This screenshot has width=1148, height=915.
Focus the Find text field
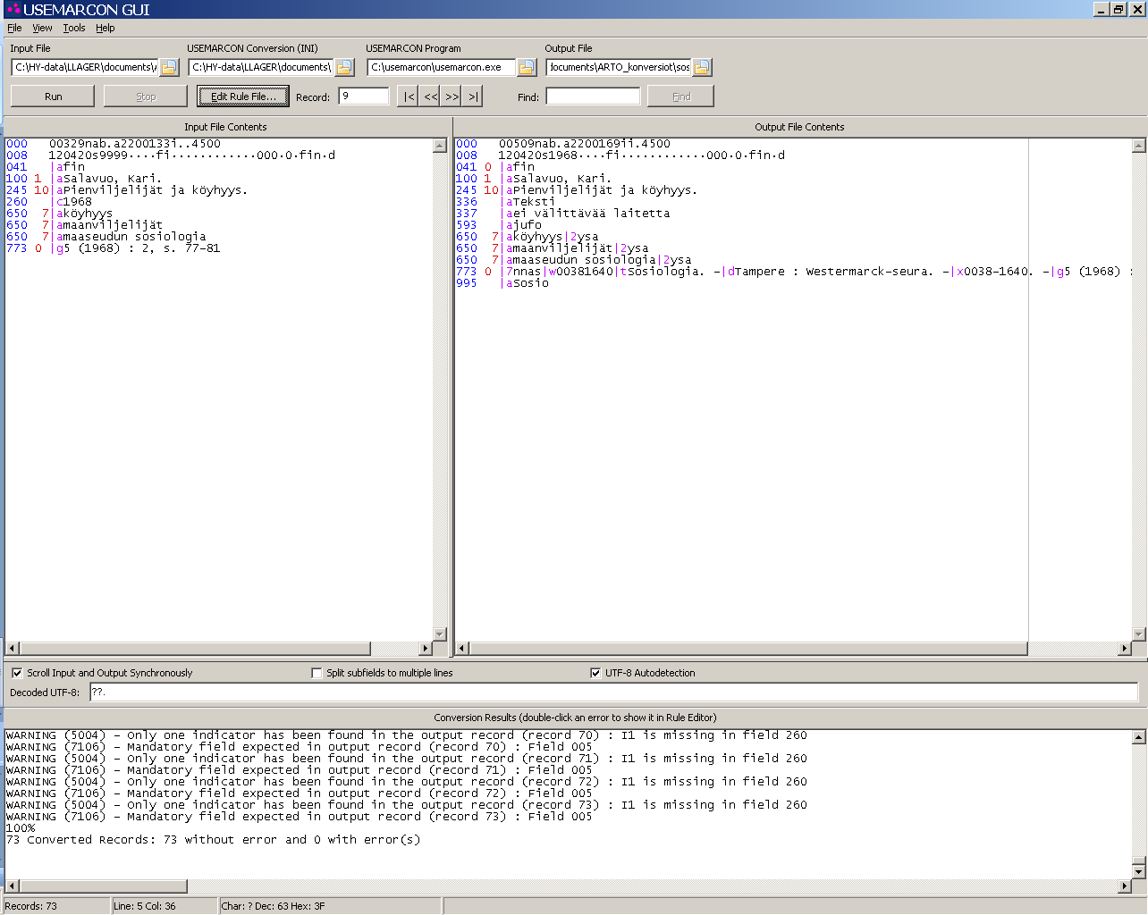[594, 96]
